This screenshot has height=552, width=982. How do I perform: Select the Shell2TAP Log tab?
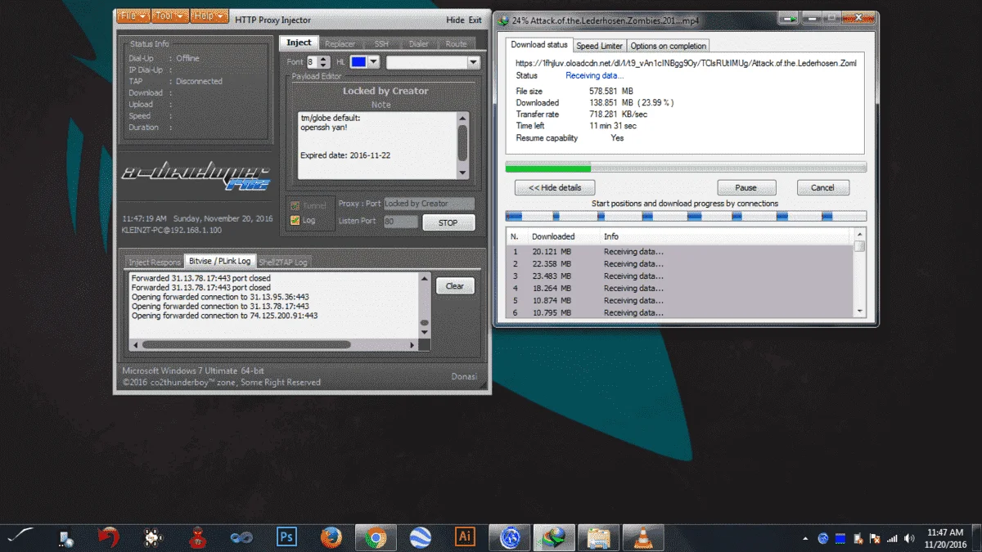(283, 262)
